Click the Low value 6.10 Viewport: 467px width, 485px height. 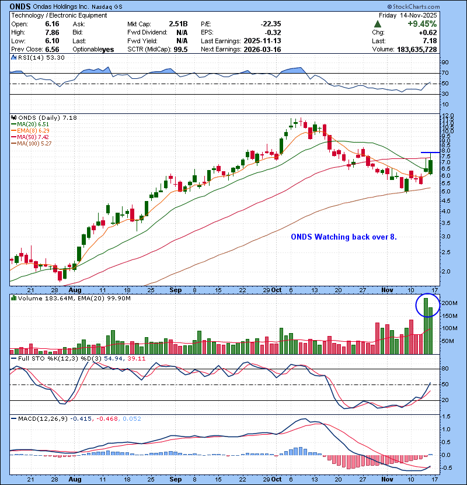(x=52, y=41)
